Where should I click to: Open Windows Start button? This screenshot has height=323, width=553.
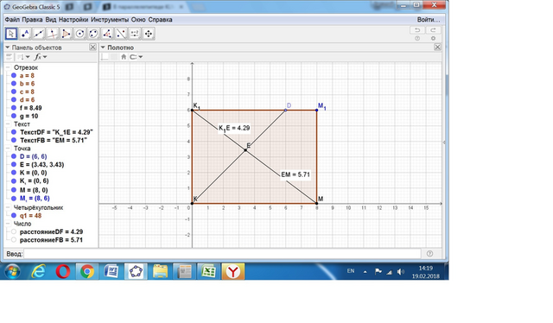[12, 272]
